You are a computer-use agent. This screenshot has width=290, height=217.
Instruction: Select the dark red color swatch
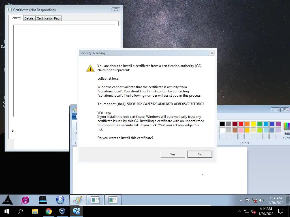coord(235,124)
